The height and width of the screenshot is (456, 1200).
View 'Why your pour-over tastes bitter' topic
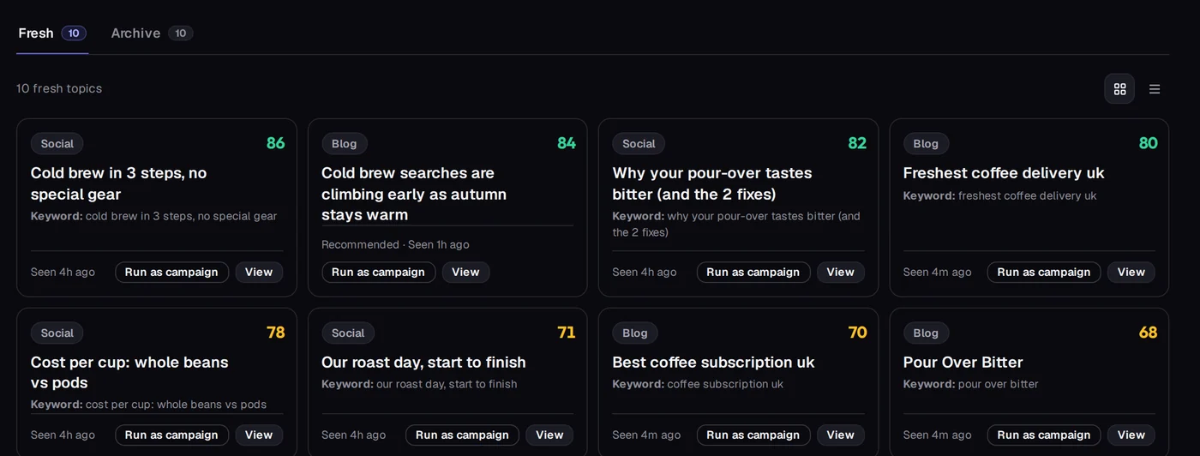[x=841, y=273]
